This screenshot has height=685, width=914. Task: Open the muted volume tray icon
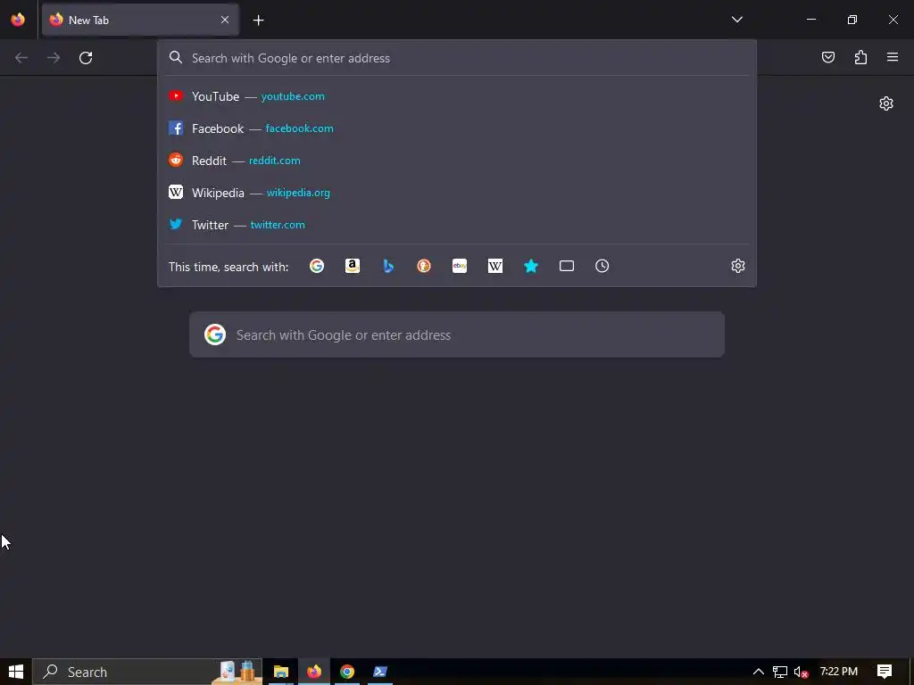click(801, 673)
